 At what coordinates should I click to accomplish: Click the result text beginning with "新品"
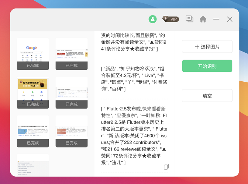(134, 79)
